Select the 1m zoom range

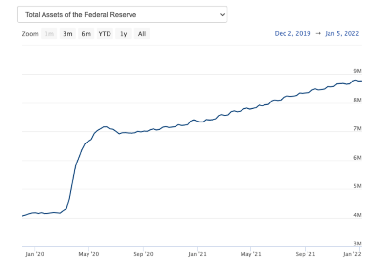tap(49, 34)
